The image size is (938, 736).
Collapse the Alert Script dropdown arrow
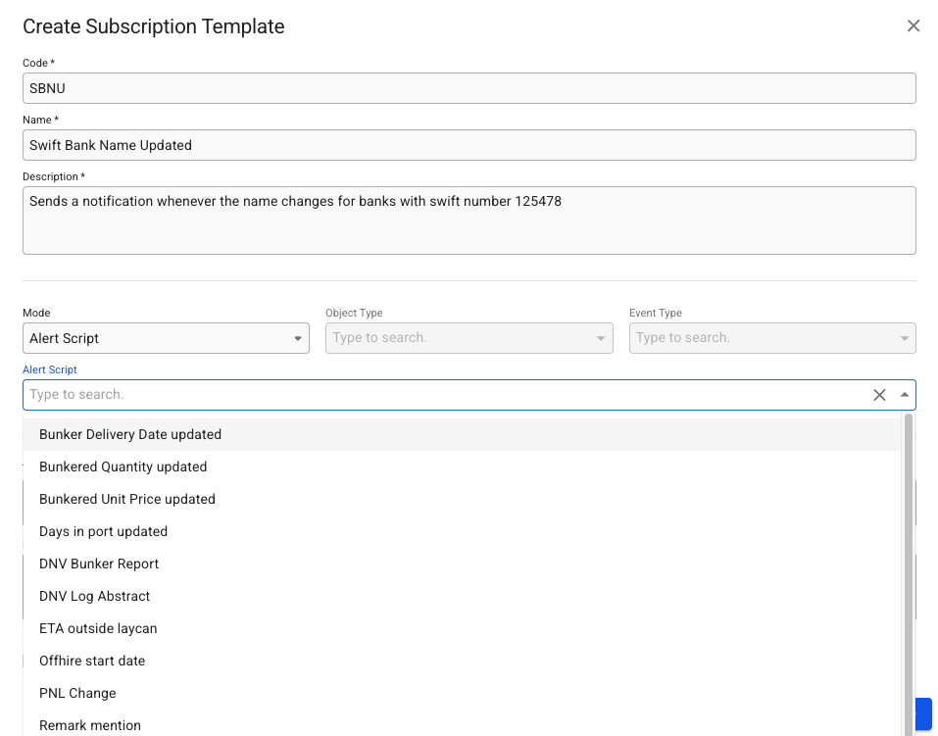[x=904, y=395]
